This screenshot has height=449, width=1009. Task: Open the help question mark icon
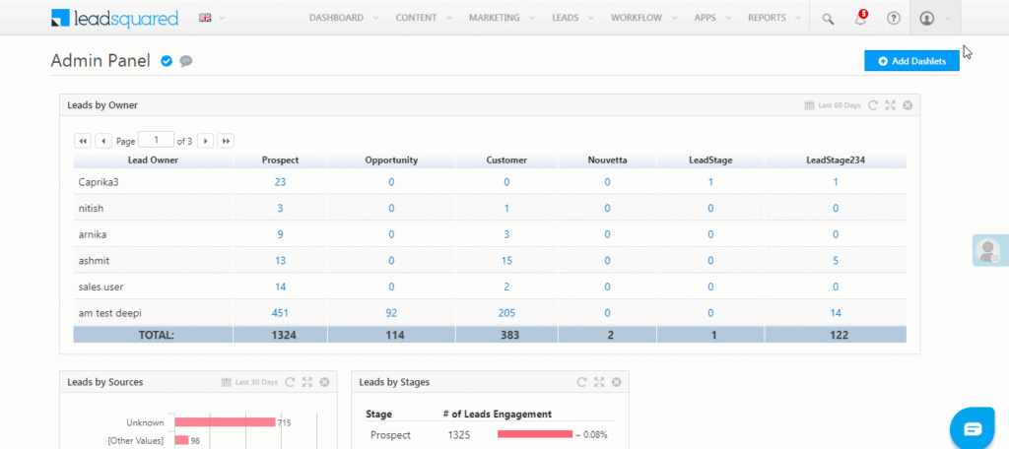pos(893,19)
